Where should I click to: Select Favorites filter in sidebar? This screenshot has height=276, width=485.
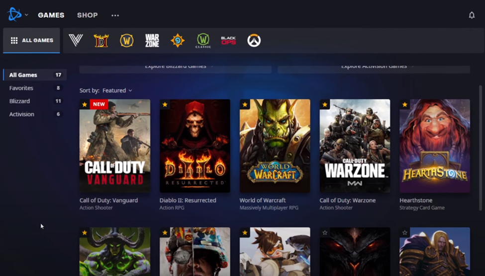(35, 88)
